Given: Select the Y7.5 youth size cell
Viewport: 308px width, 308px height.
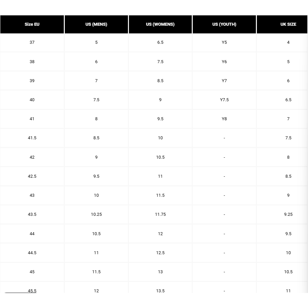Looking at the screenshot, I should [x=224, y=100].
